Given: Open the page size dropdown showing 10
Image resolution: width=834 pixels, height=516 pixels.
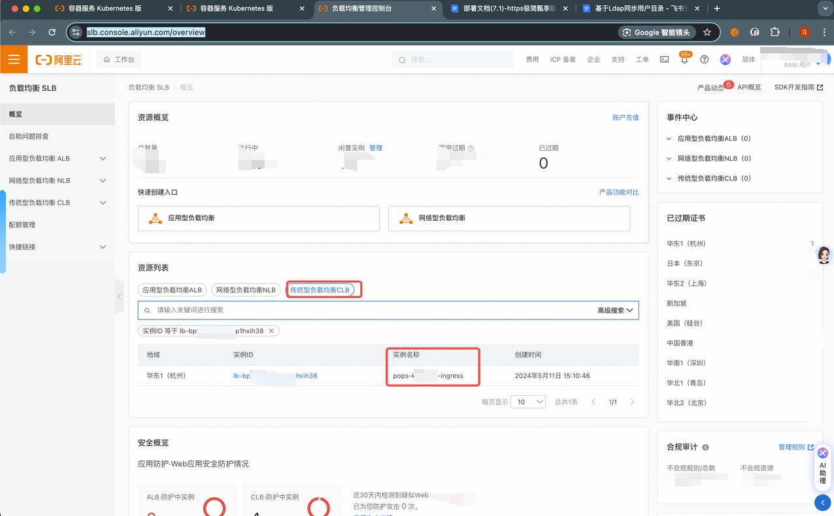Looking at the screenshot, I should (x=528, y=402).
